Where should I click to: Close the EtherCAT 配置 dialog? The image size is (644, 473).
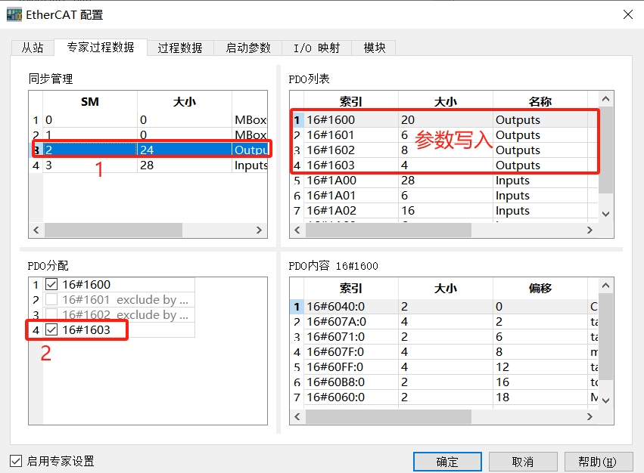point(627,14)
